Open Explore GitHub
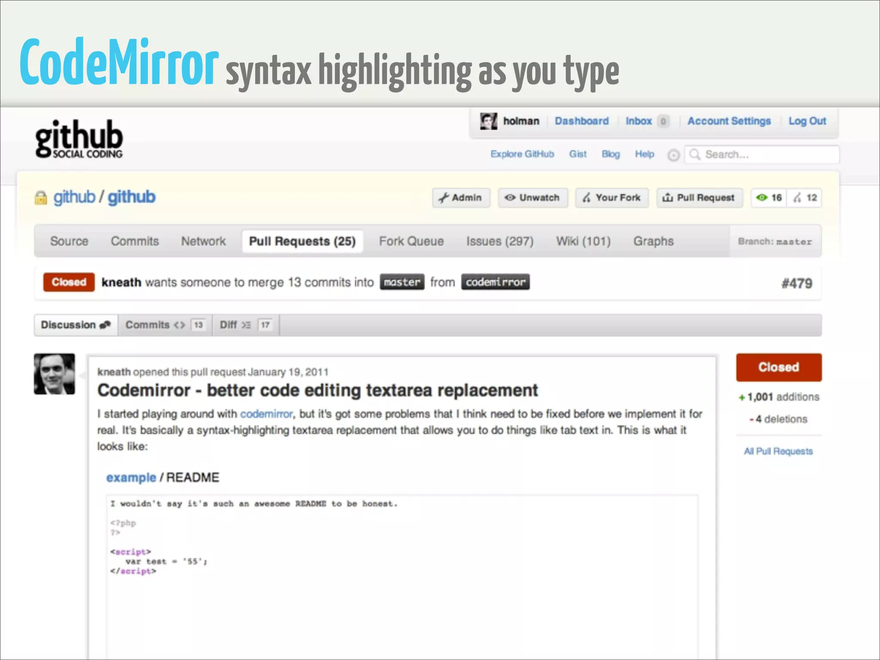This screenshot has width=880, height=660. (x=522, y=154)
